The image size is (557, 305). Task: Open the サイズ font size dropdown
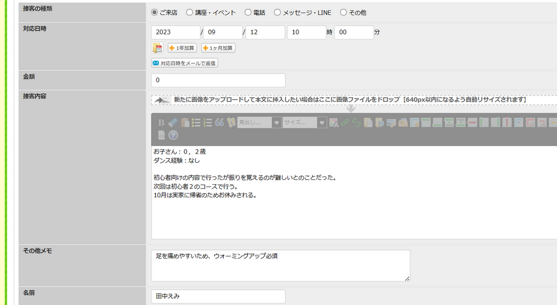pyautogui.click(x=305, y=122)
